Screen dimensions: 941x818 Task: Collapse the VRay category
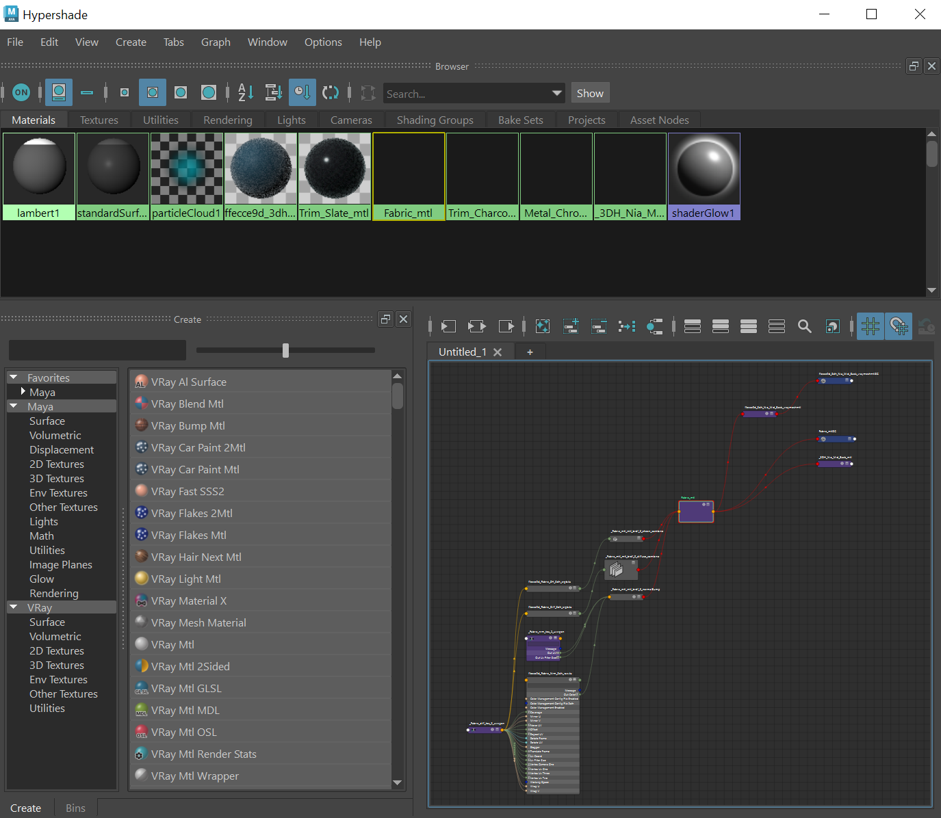pyautogui.click(x=13, y=607)
